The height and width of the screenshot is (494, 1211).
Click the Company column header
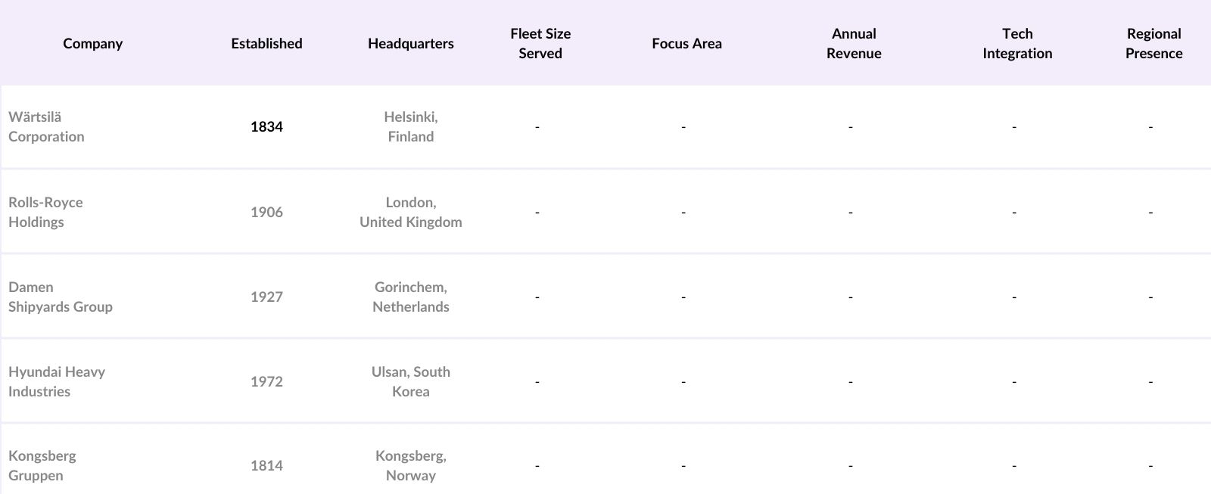click(x=92, y=43)
